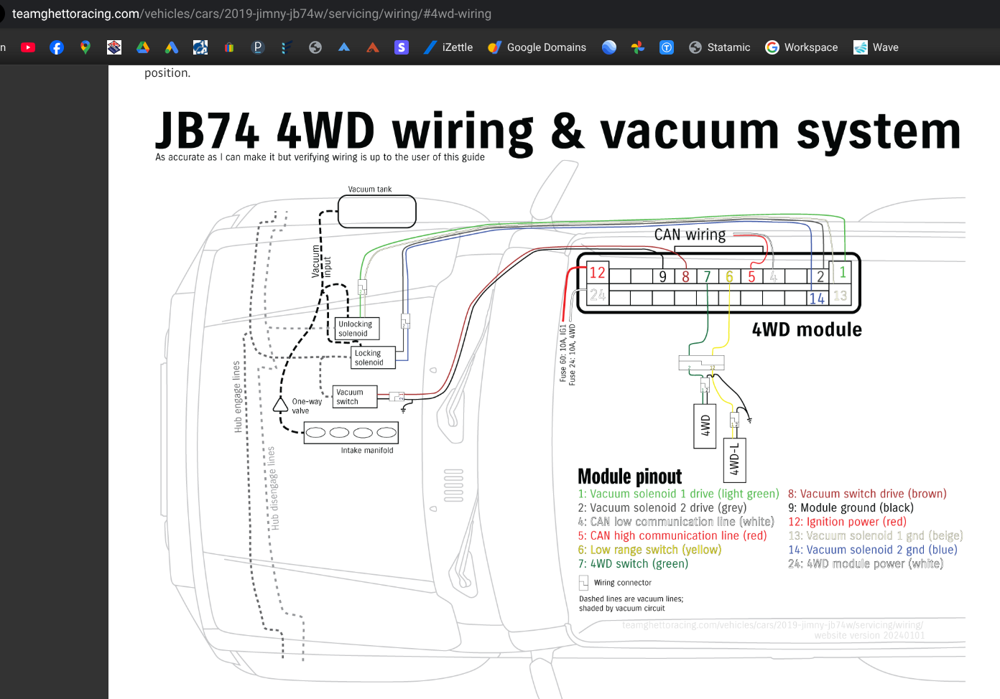1000x699 pixels.
Task: Open the Statamic bookmark
Action: click(x=719, y=47)
